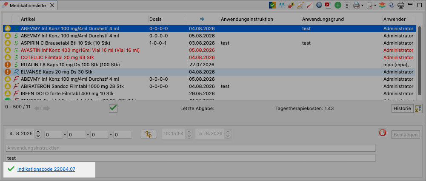
Task: Select the IRFEN DOLO forte row
Action: pyautogui.click(x=209, y=93)
